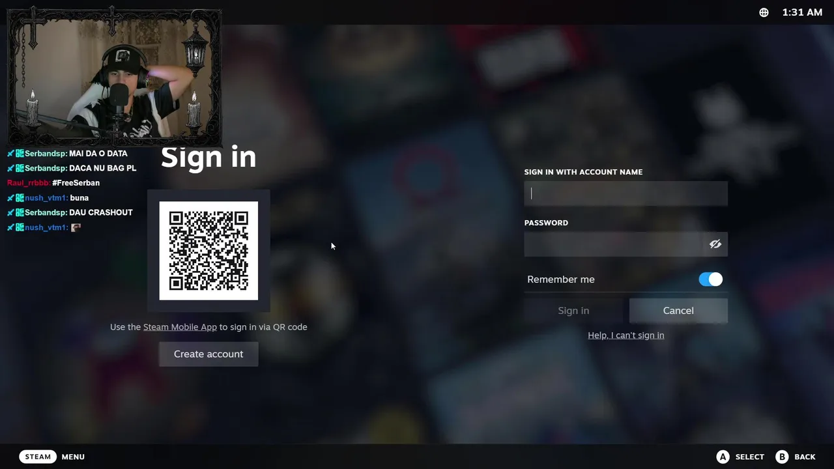The width and height of the screenshot is (834, 469).
Task: Click the Sign in button
Action: (573, 311)
